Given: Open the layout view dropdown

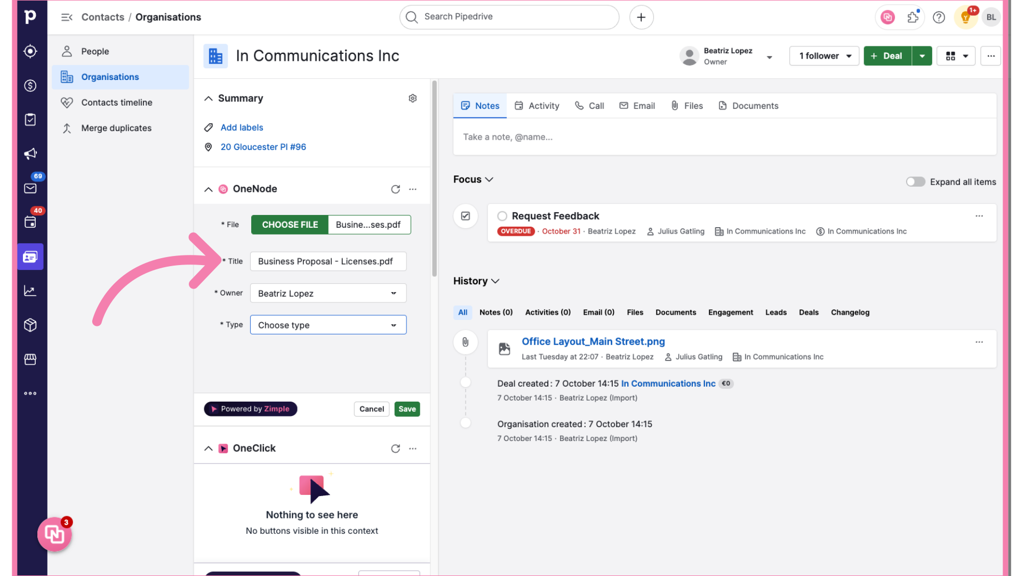Looking at the screenshot, I should point(956,56).
